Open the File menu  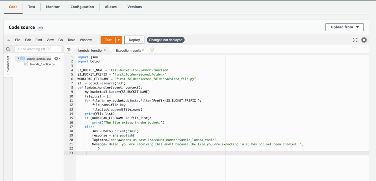pos(18,40)
